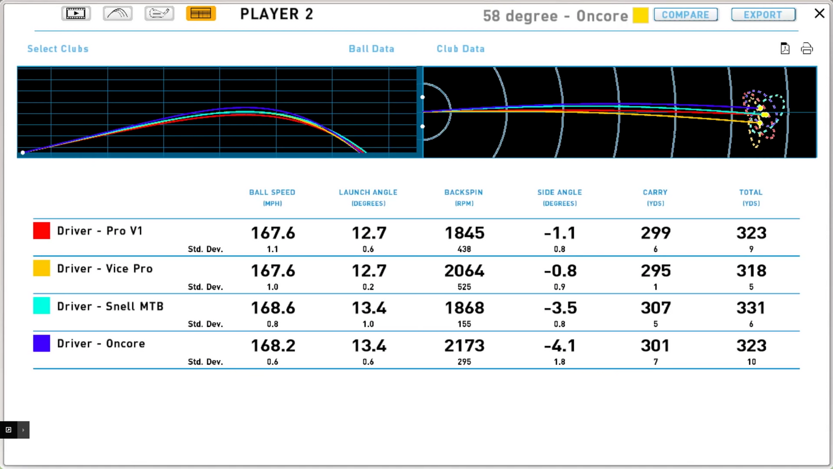Click the pop-out arrow icon at bottom left
833x469 pixels.
[x=8, y=430]
